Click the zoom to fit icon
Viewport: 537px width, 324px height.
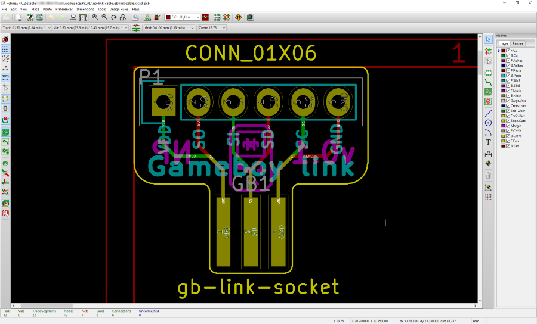click(123, 17)
